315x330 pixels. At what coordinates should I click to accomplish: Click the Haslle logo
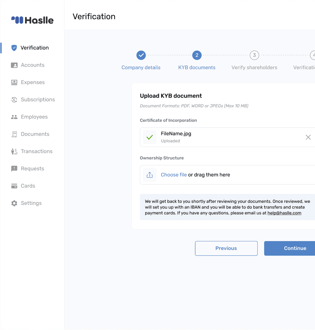coord(33,20)
